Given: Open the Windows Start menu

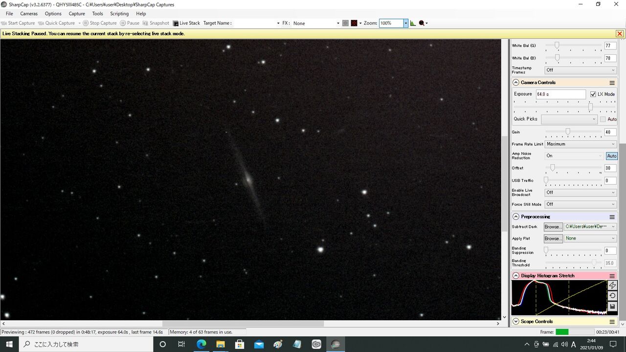Looking at the screenshot, I should (9, 344).
